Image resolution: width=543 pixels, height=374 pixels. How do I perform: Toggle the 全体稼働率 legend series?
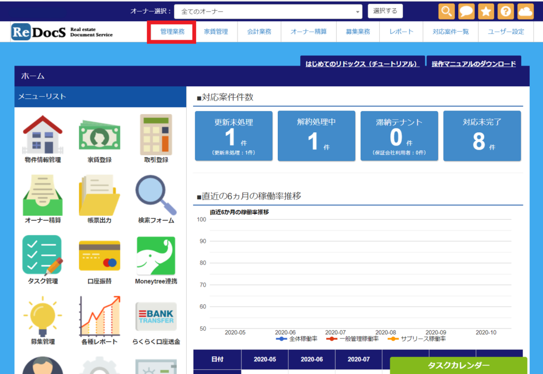[297, 339]
